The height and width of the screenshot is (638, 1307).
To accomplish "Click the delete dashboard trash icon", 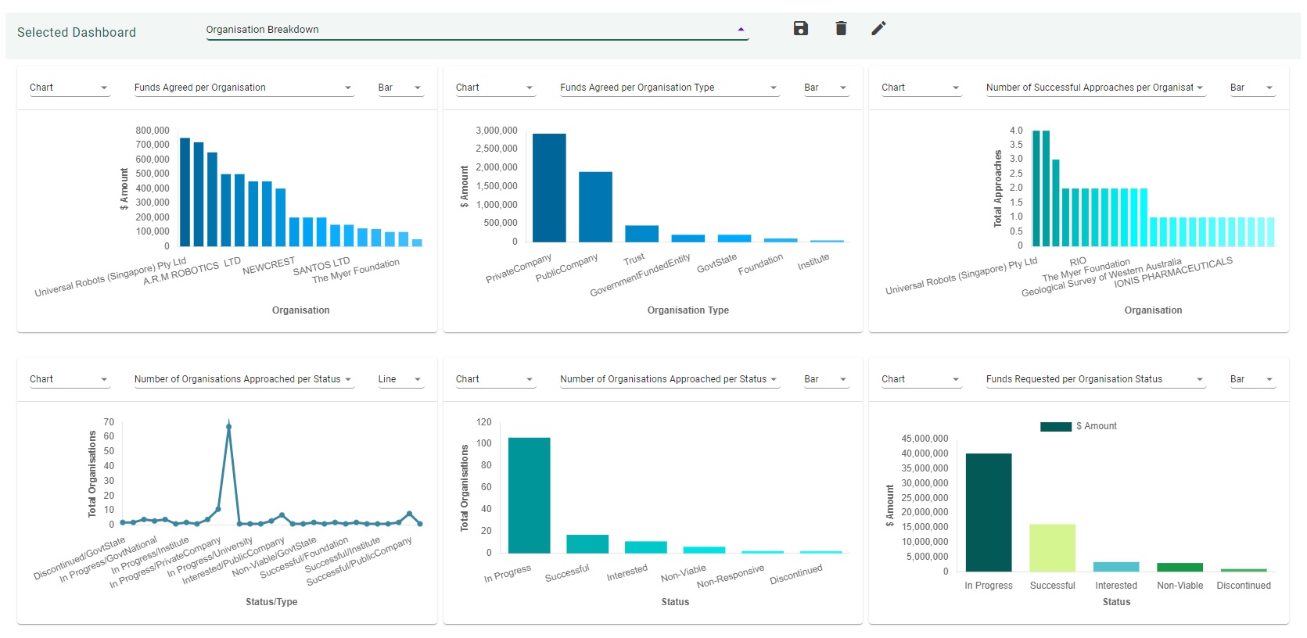I will point(841,29).
